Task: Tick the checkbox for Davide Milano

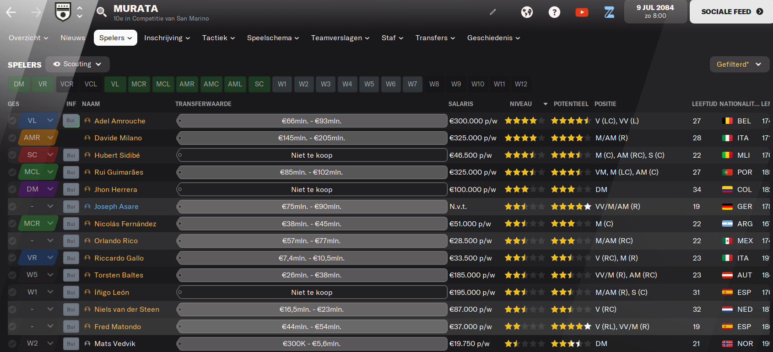Action: coord(12,138)
